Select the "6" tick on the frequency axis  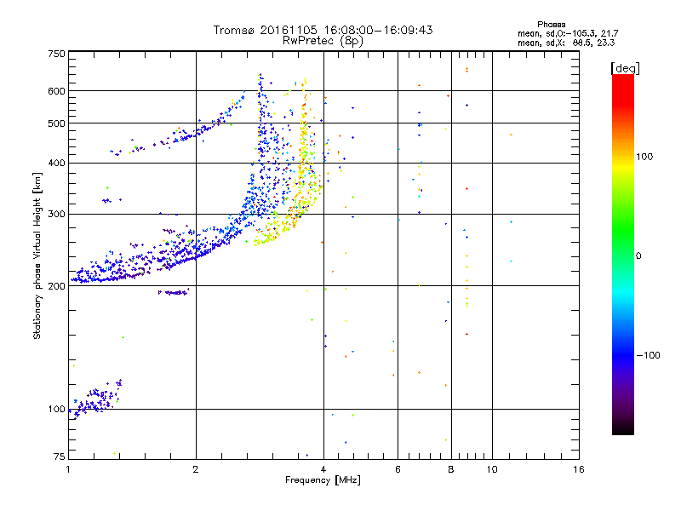click(398, 469)
